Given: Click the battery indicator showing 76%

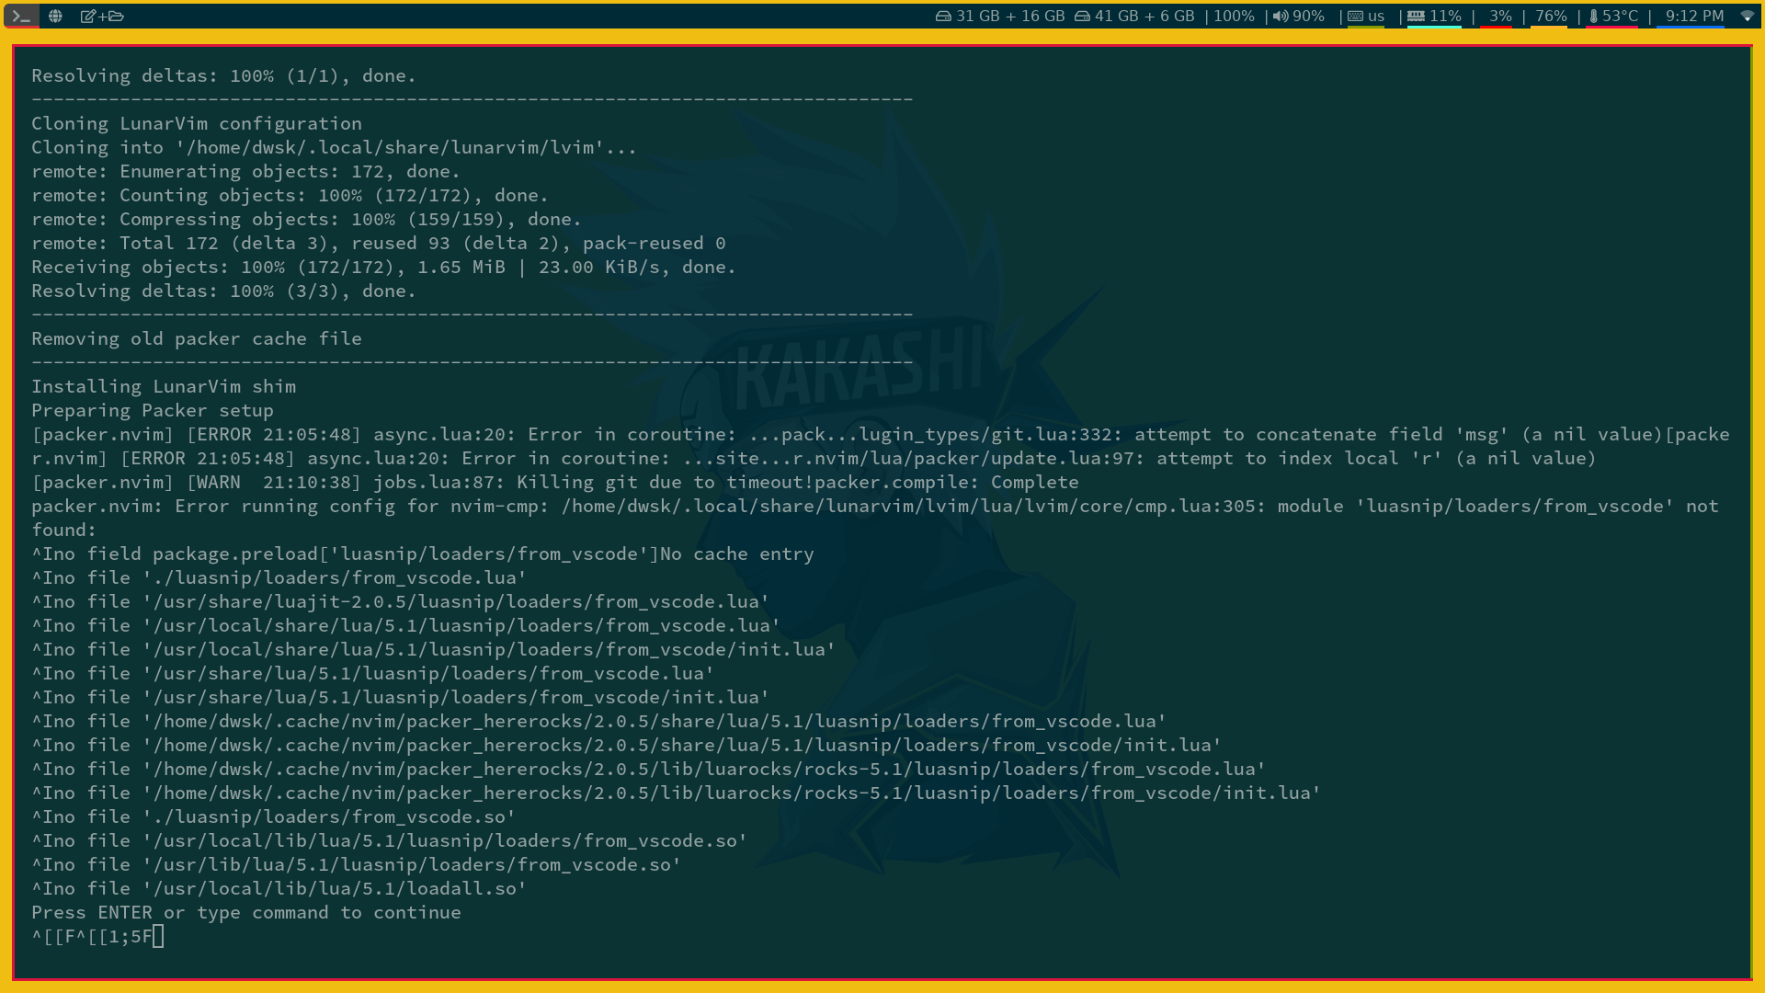Looking at the screenshot, I should click(1551, 16).
